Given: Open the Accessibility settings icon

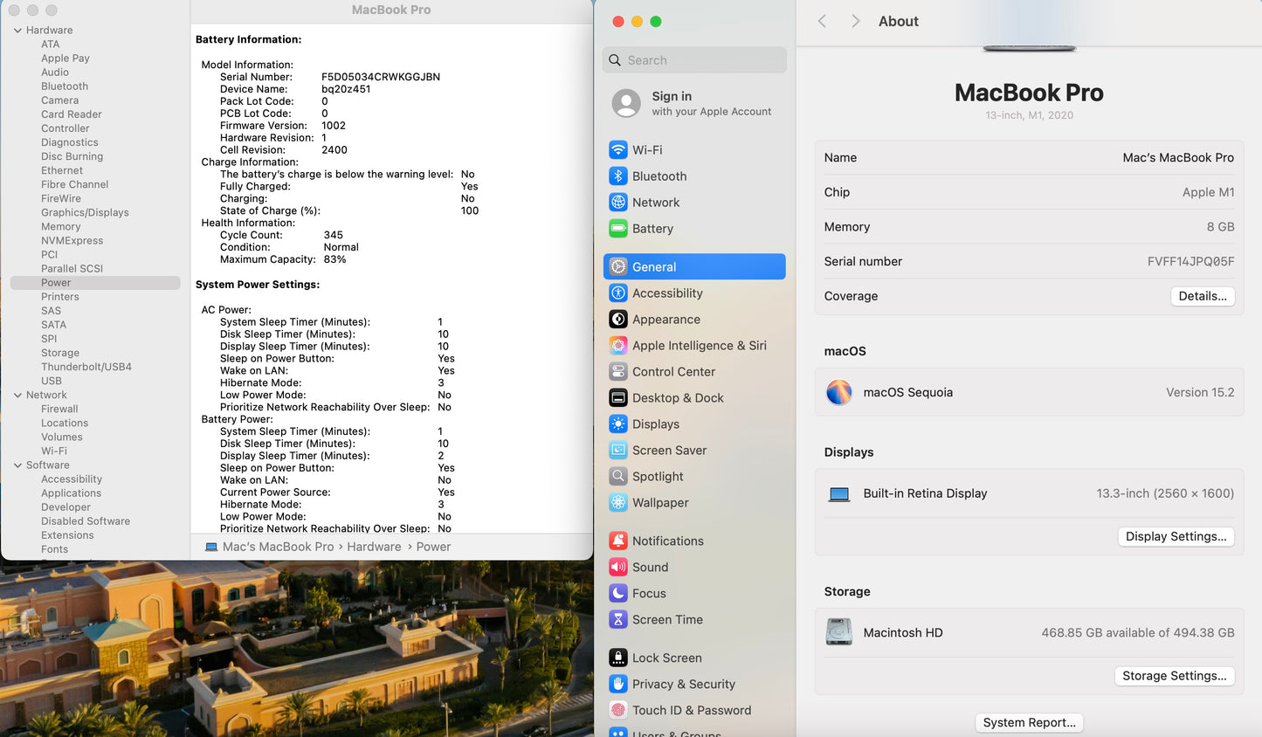Looking at the screenshot, I should (x=618, y=293).
